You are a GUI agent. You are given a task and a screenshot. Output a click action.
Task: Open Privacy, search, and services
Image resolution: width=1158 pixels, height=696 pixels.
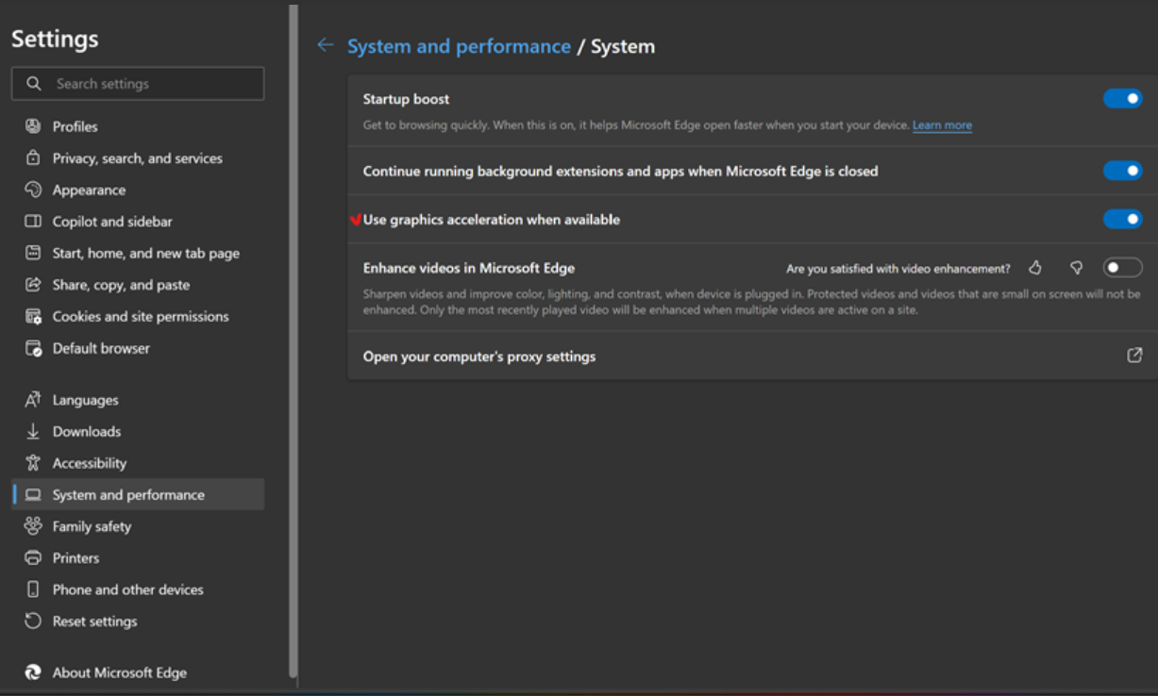click(x=138, y=157)
